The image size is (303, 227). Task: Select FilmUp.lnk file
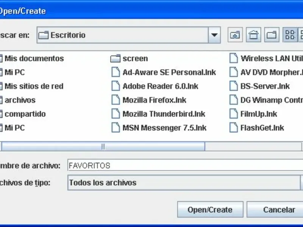(x=259, y=114)
